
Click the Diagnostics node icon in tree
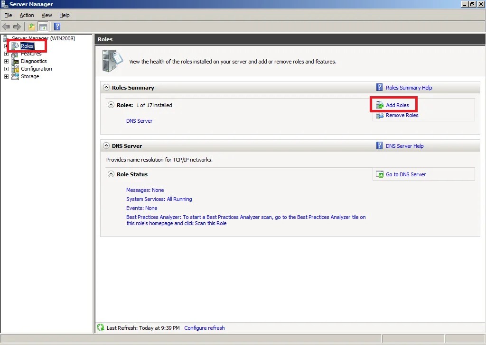click(x=15, y=61)
